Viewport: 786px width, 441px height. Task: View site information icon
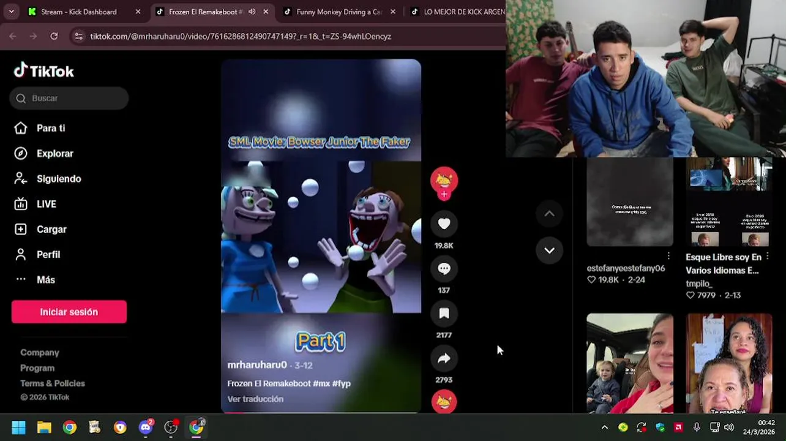[x=78, y=36]
